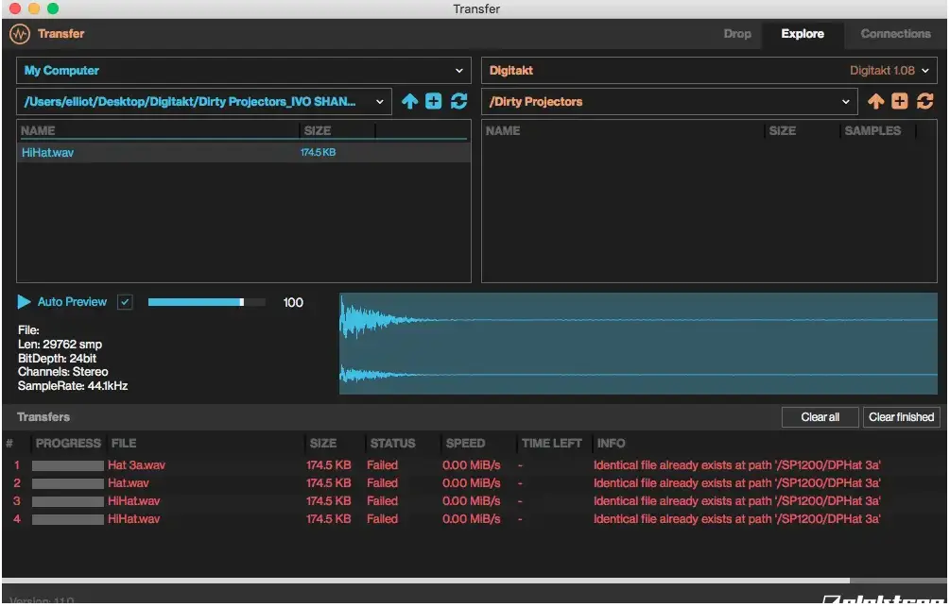Switch to the Drop tab
The width and height of the screenshot is (950, 607).
point(737,34)
